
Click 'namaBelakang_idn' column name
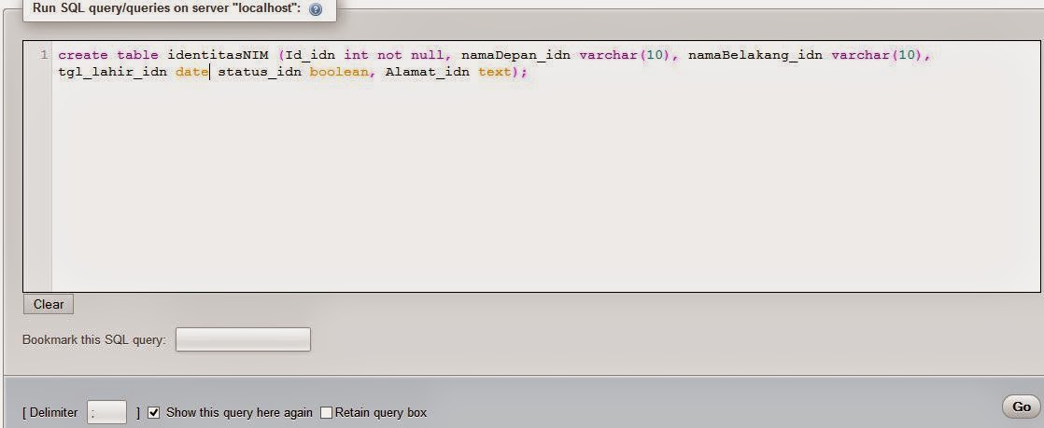pyautogui.click(x=755, y=55)
